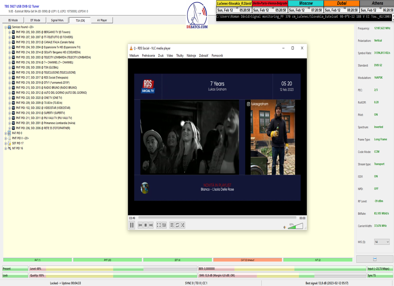Screen dimensions: 394x286
Task: Click the VLC playback seek bar
Action: pos(217,218)
